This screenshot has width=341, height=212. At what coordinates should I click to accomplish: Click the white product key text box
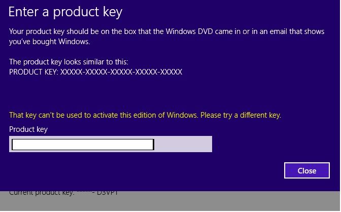coord(83,145)
